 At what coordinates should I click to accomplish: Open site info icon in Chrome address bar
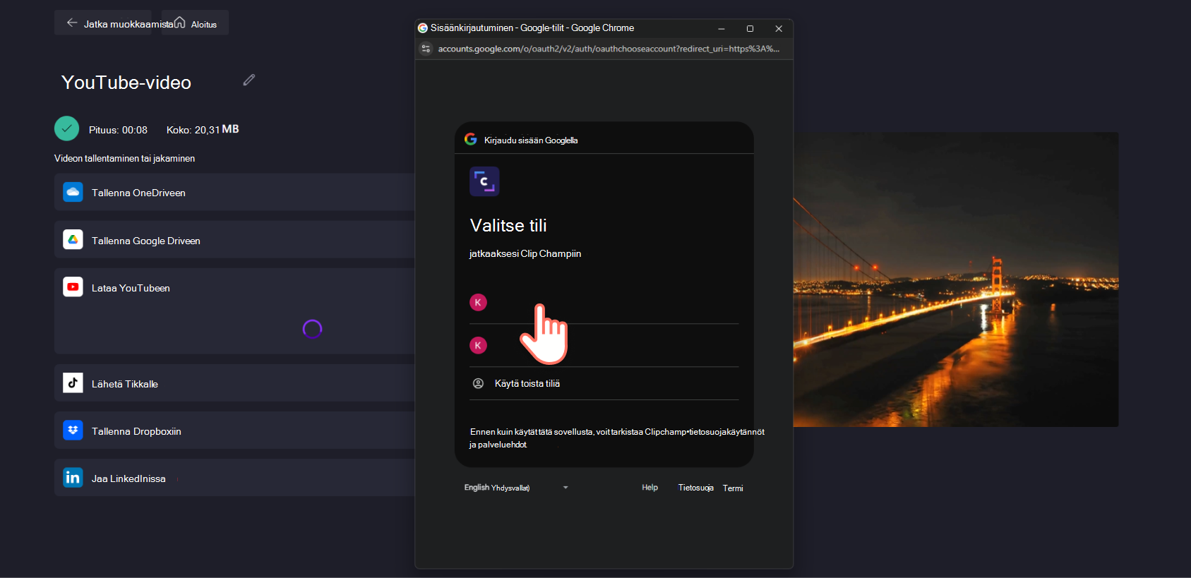tap(426, 49)
